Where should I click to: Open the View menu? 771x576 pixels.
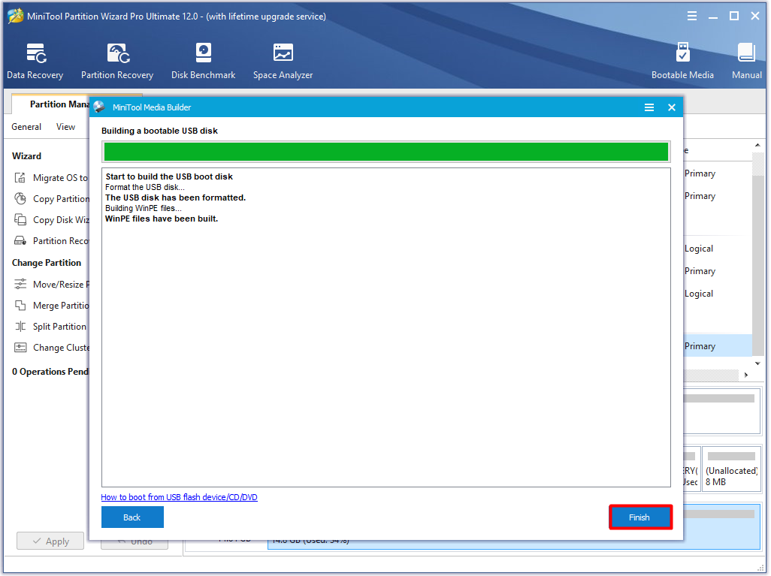65,127
